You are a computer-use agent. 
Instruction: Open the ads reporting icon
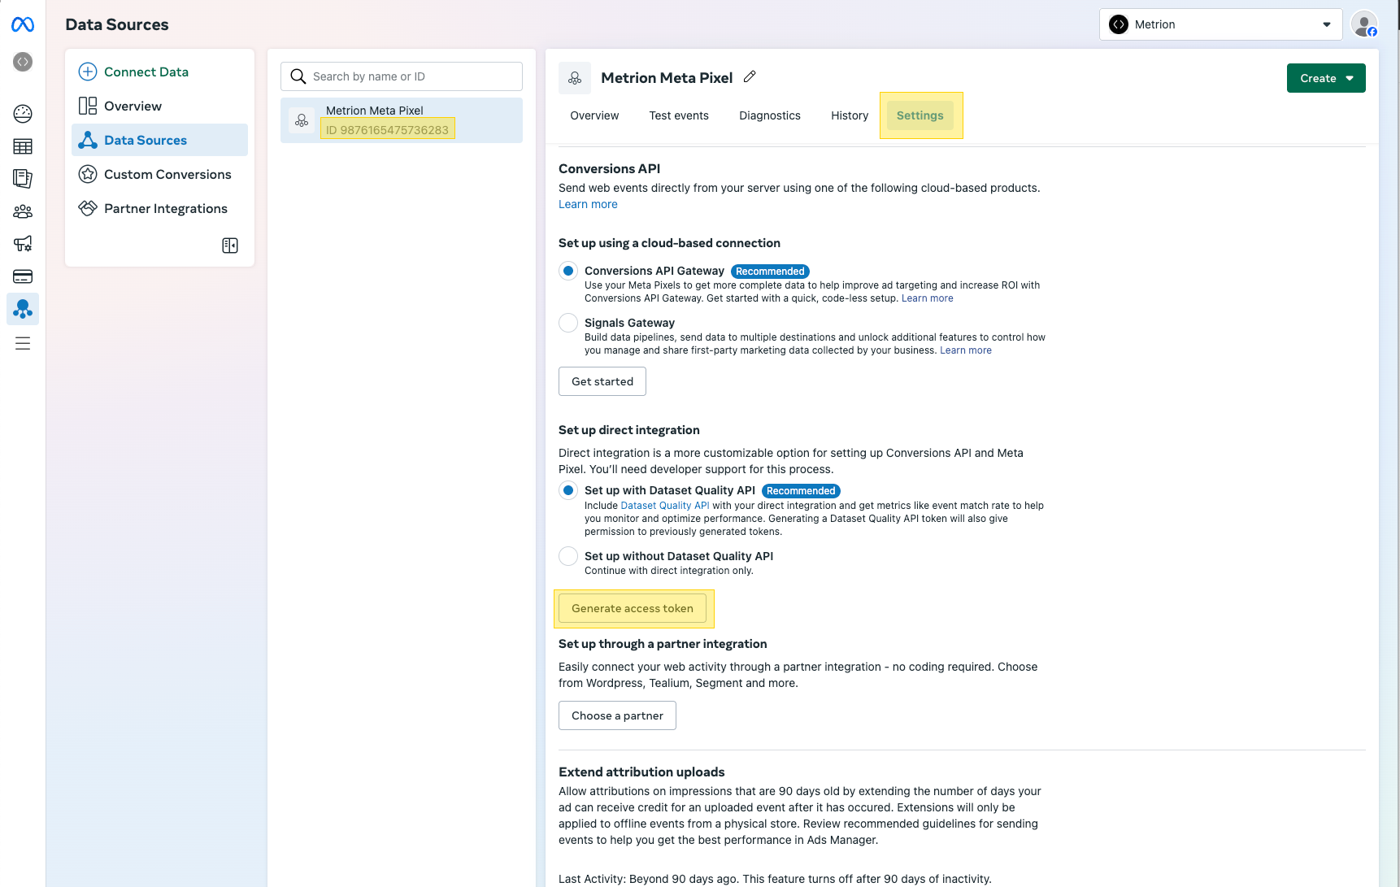23,179
